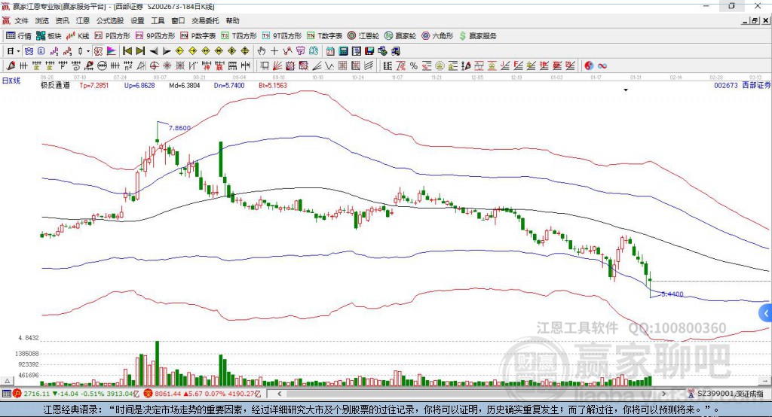The image size is (772, 417).
Task: Click first yellow diamond left-arrow button
Action: point(179,50)
